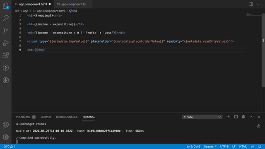Screen dimensions: 265x149
Task: Open the OUTPUT panel tab
Action: 46,117
